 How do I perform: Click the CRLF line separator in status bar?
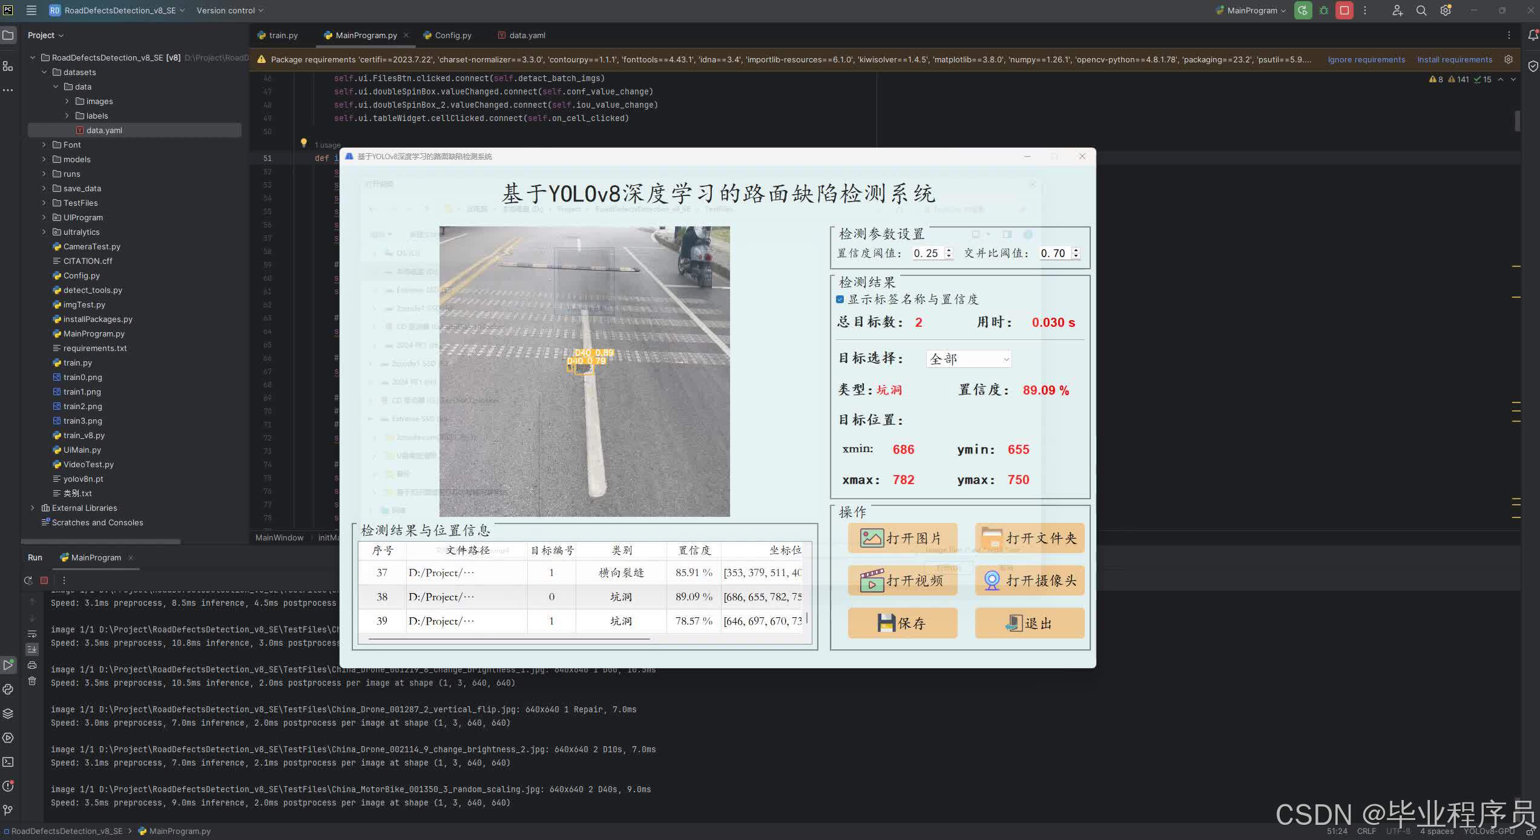1366,831
